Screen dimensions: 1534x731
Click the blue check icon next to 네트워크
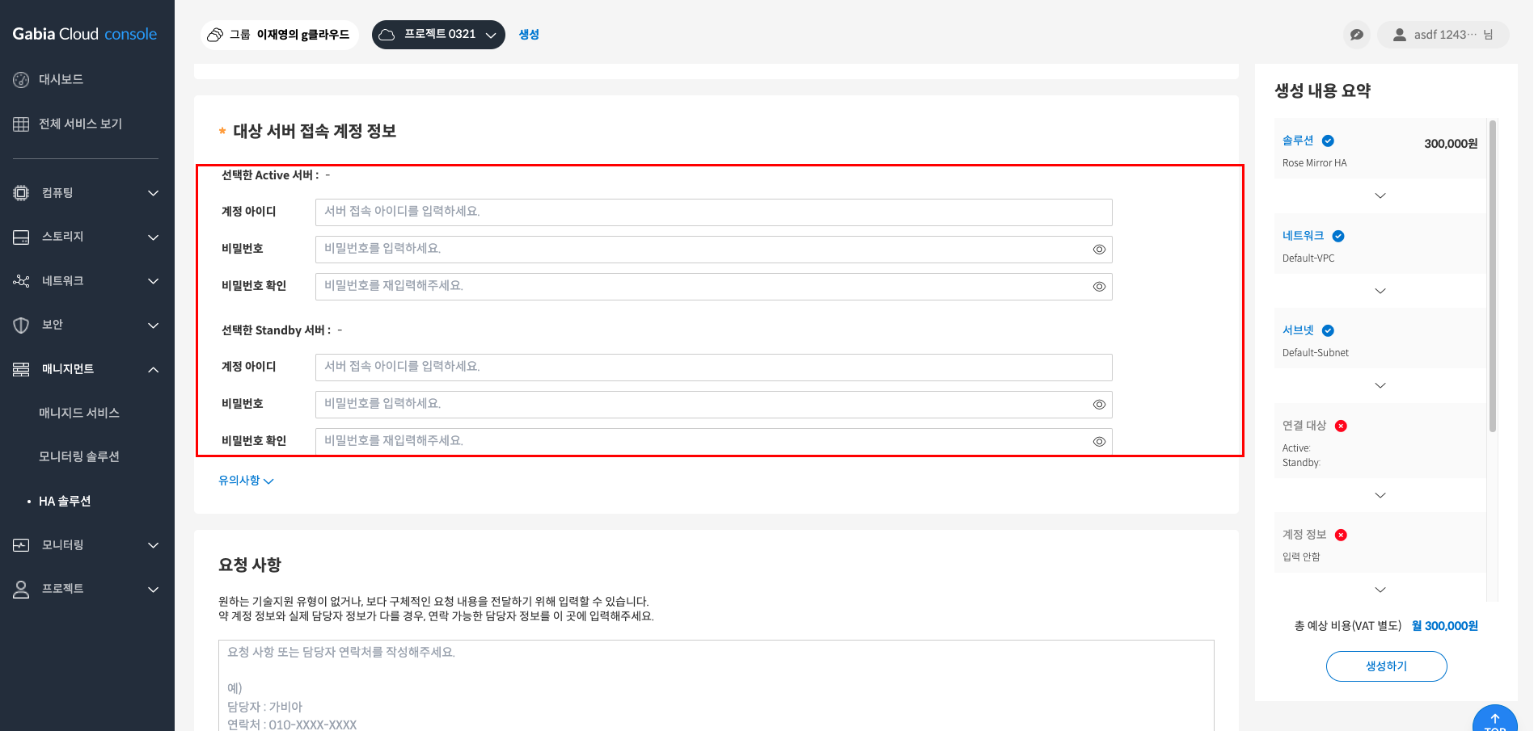tap(1338, 236)
